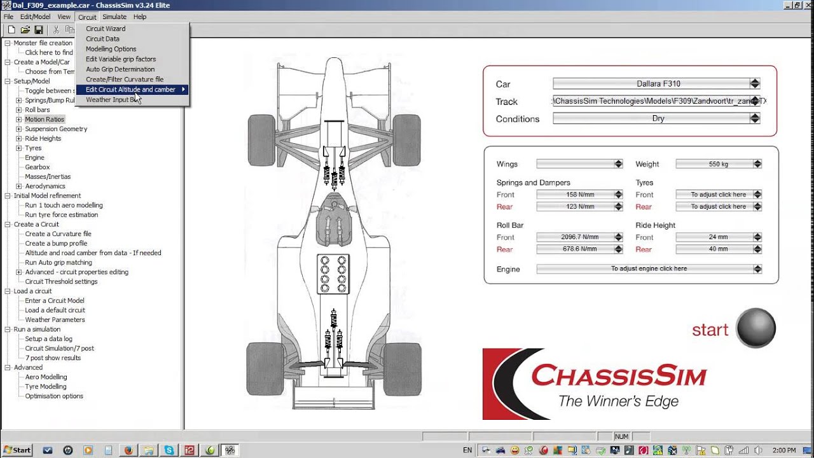The image size is (814, 458).
Task: Click the HP icon on taskbar
Action: click(x=67, y=450)
